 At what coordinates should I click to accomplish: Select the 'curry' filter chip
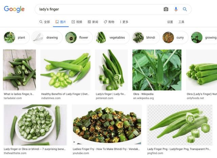175,37
